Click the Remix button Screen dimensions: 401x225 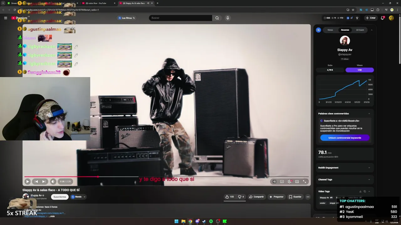click(76, 197)
